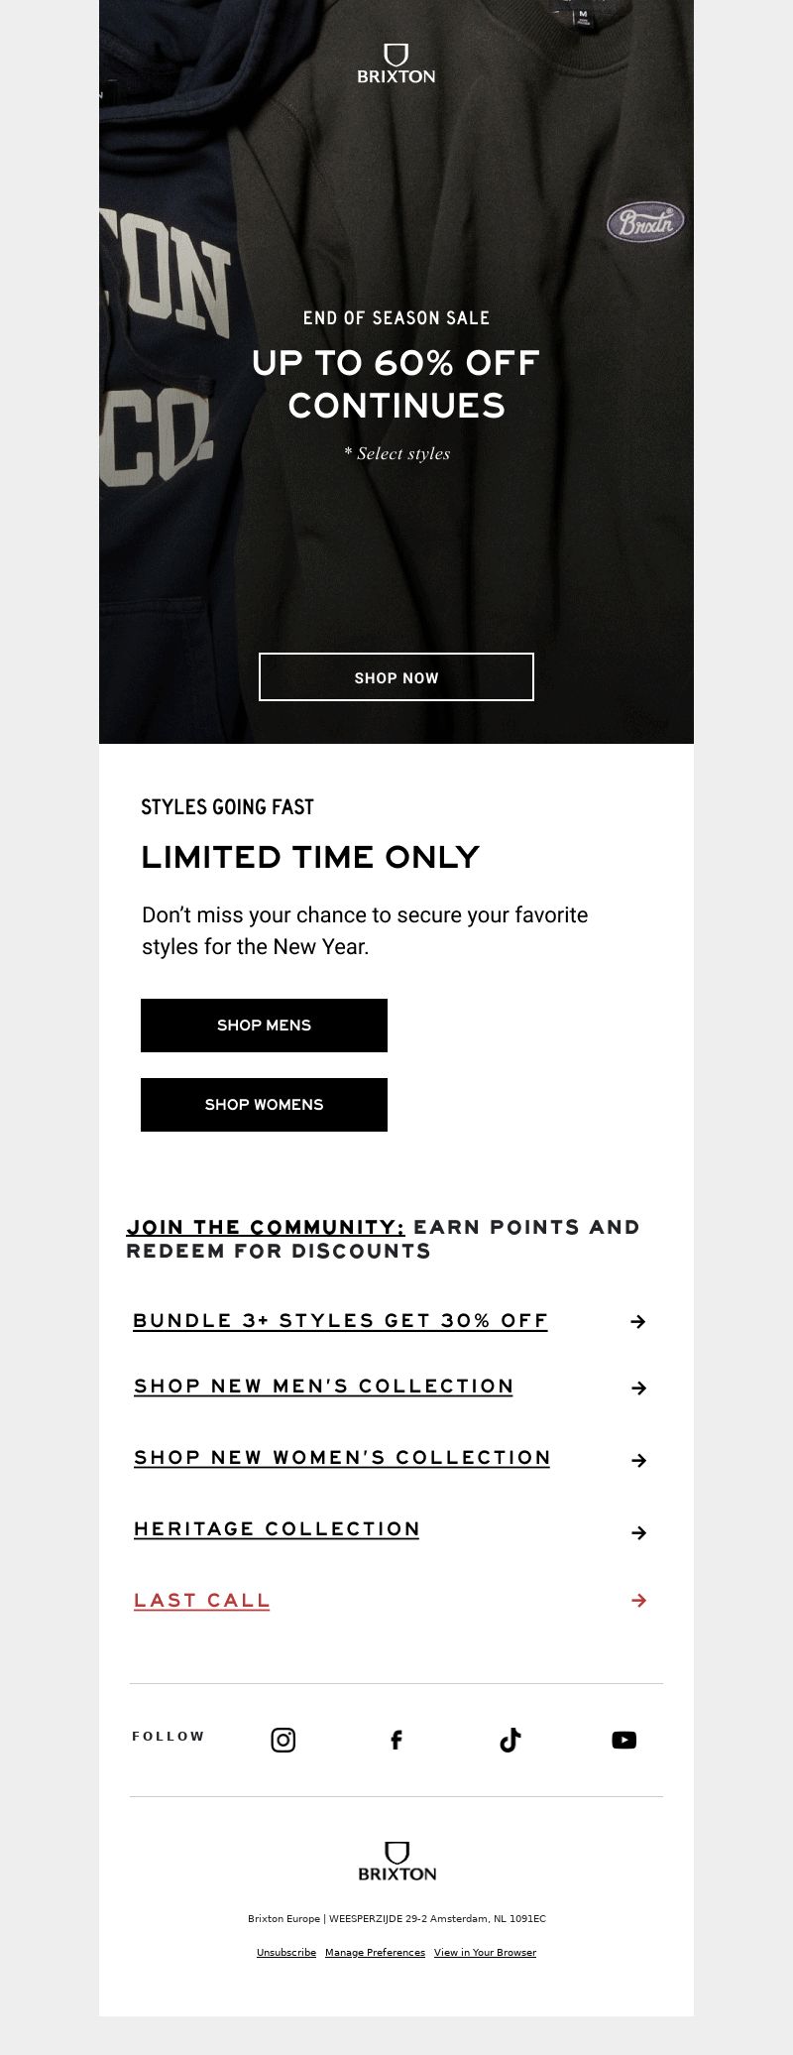Click the Brixton logo at top of email
Image resolution: width=793 pixels, height=2055 pixels.
(x=396, y=63)
